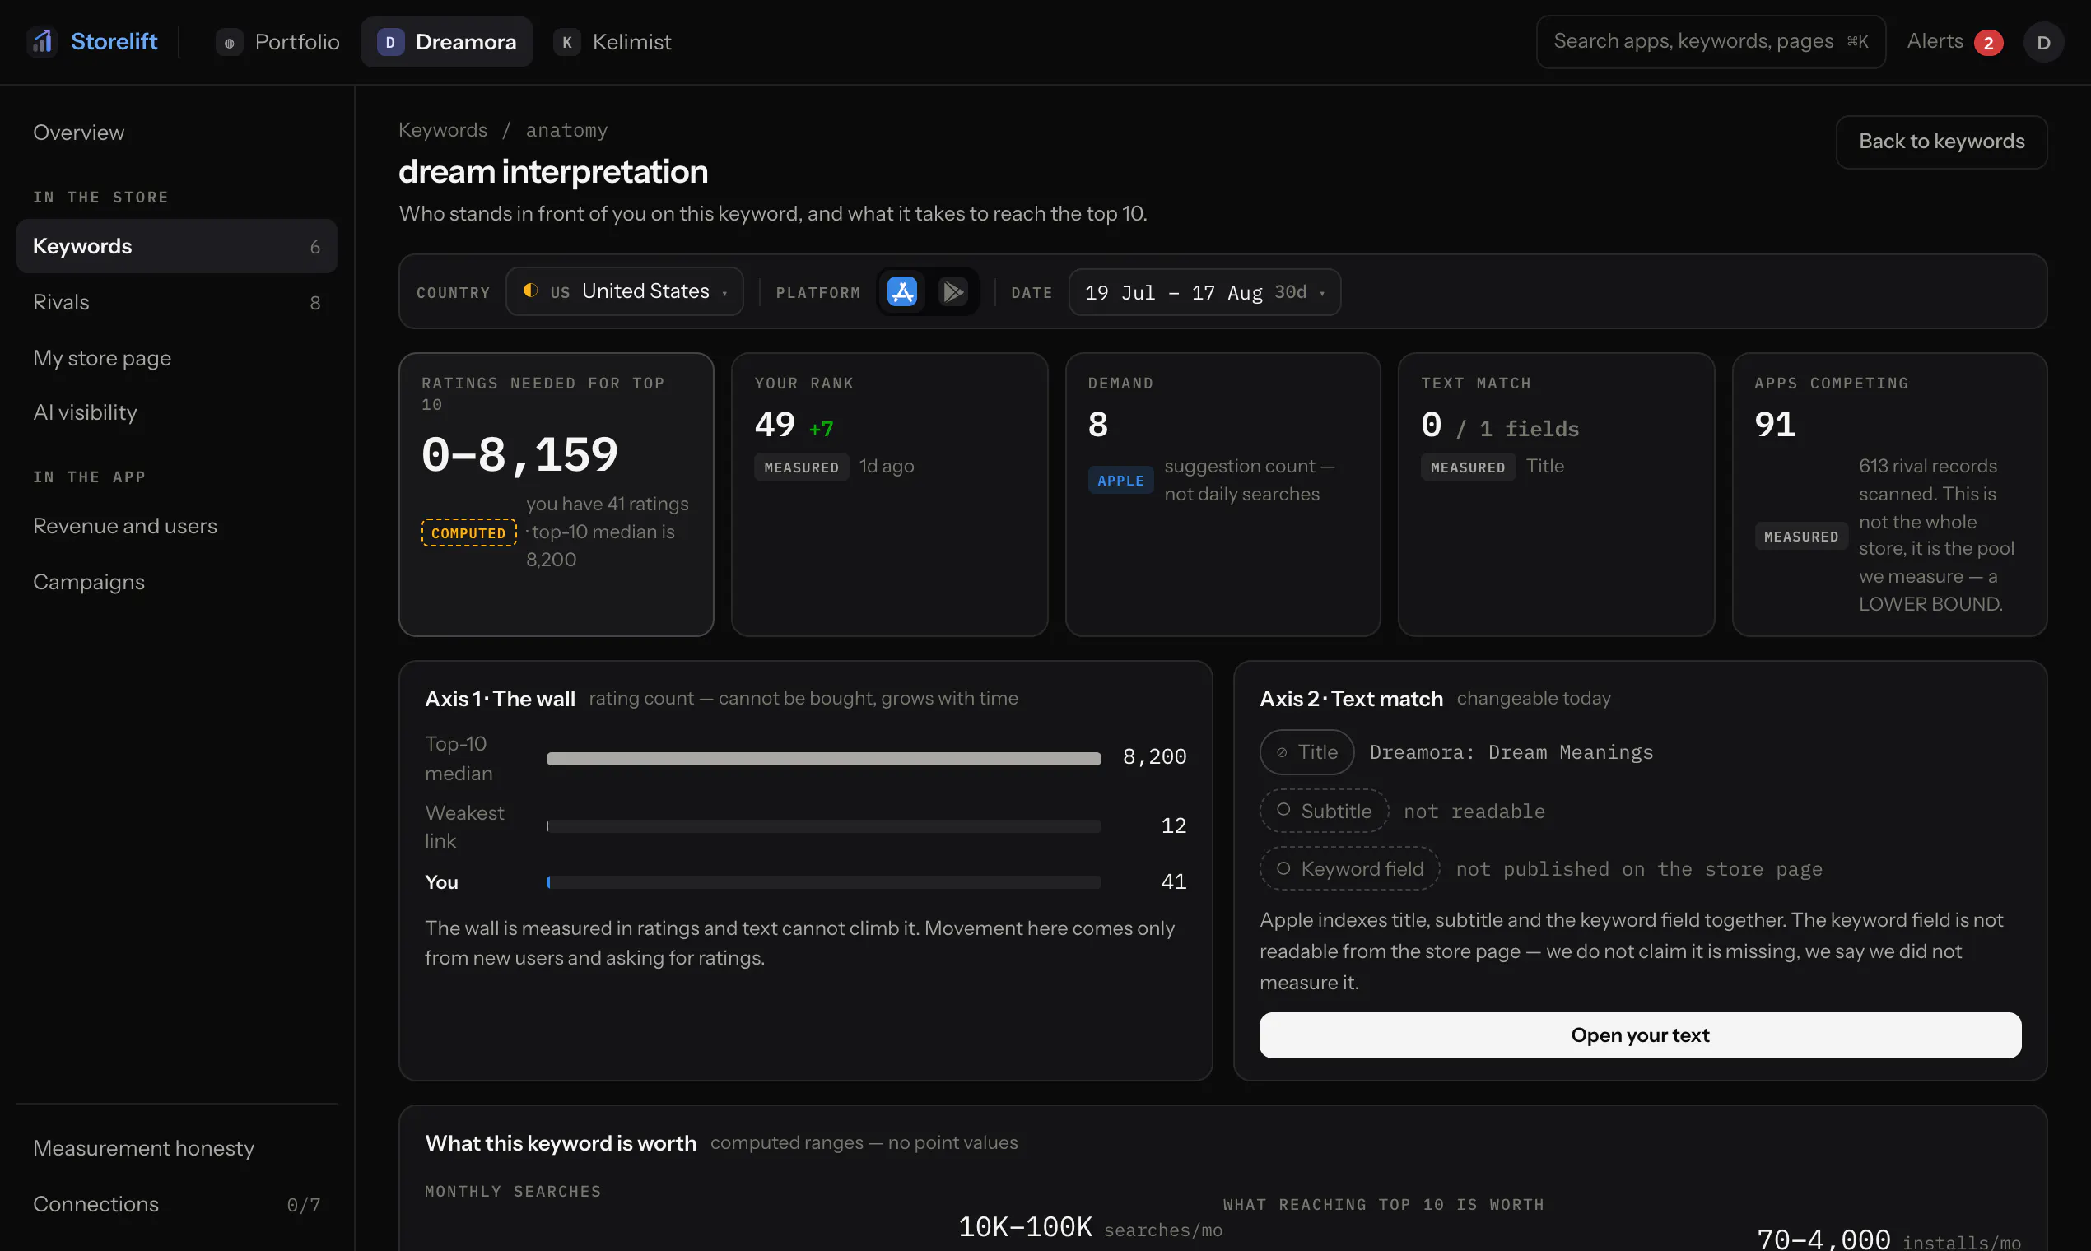Open Measurement honesty page
The width and height of the screenshot is (2091, 1251).
point(176,1148)
